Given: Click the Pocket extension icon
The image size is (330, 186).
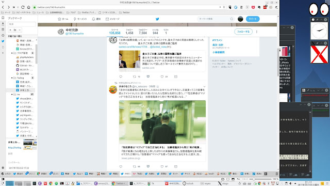Looking at the screenshot, I should [x=253, y=7].
